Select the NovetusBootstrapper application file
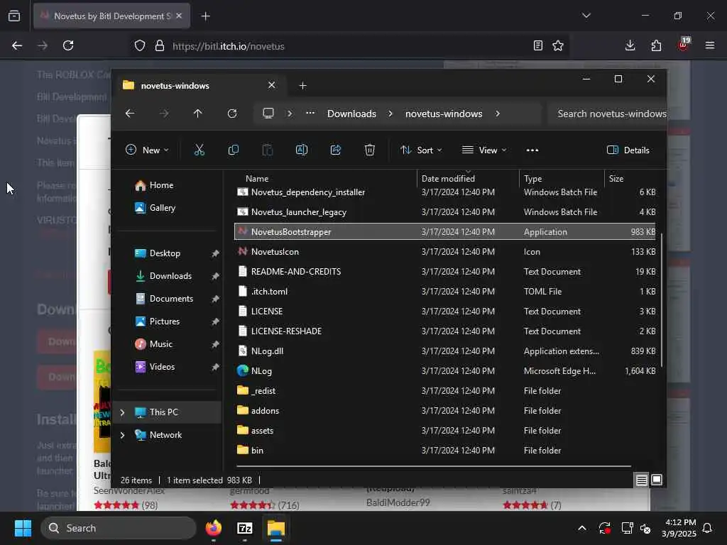Viewport: 727px width, 545px height. [x=444, y=232]
